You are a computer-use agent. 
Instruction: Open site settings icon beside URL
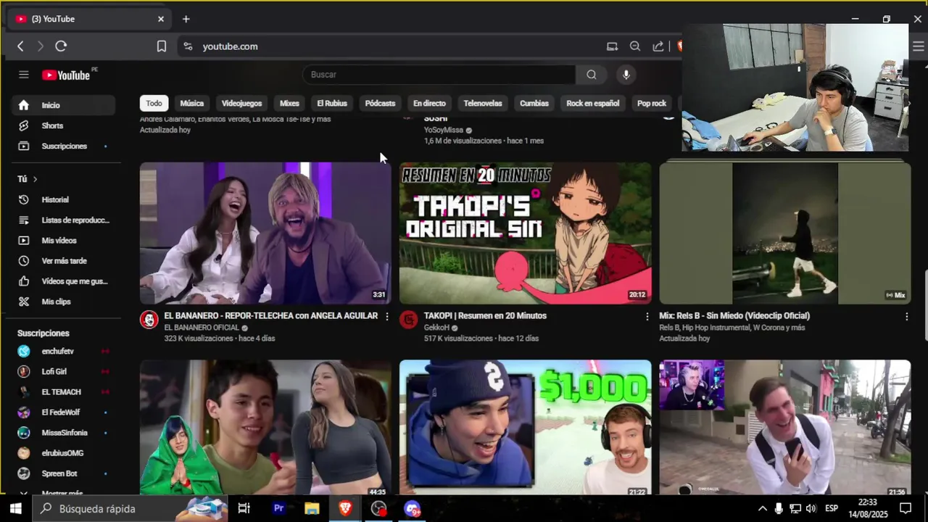tap(188, 46)
